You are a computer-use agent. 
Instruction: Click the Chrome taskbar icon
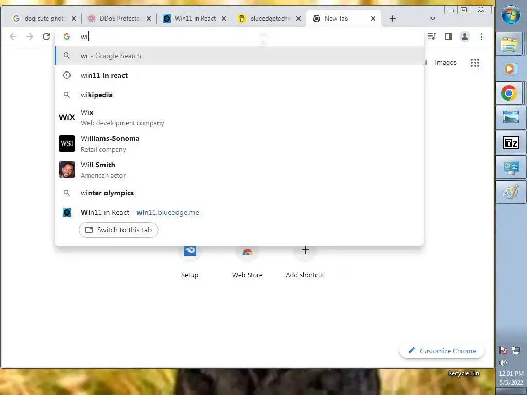509,93
